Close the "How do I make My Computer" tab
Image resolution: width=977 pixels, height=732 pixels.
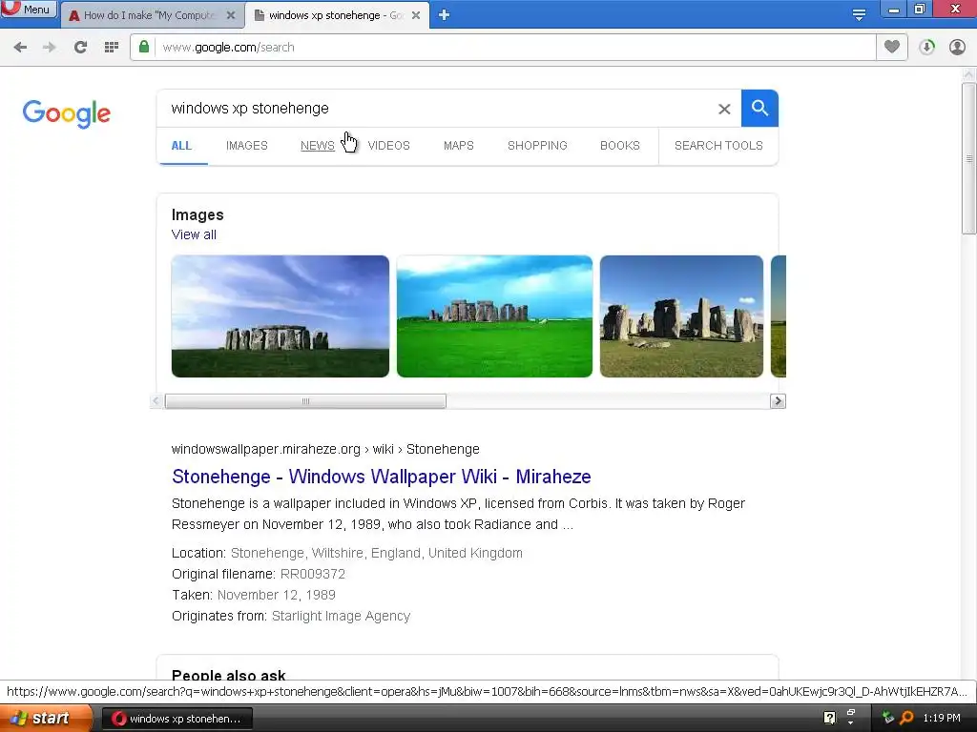[231, 15]
